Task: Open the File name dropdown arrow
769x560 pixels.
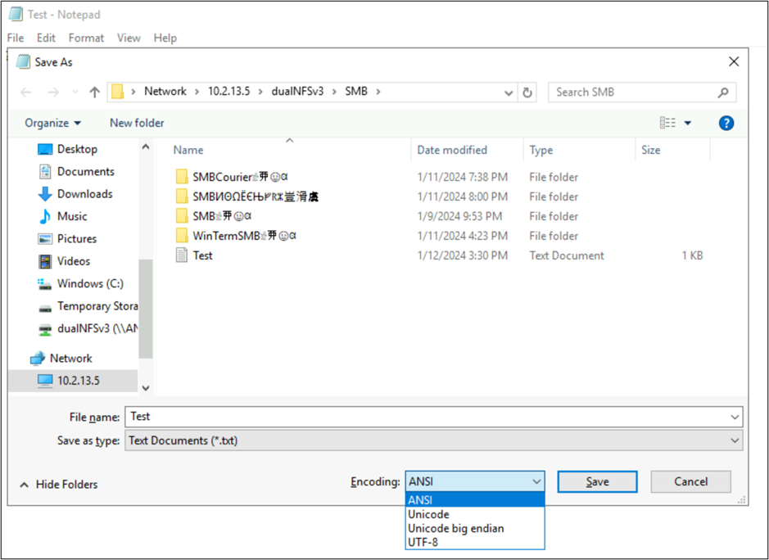Action: coord(735,418)
